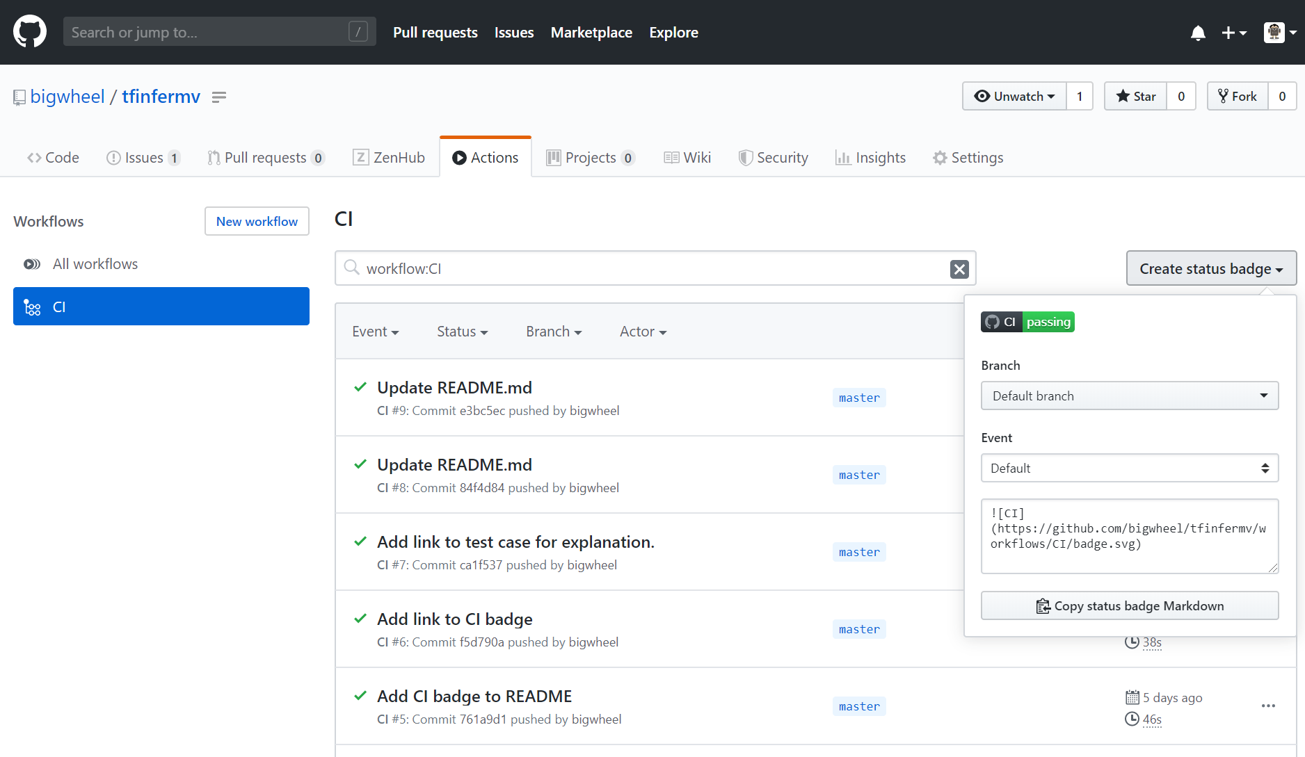Open the user avatar menu
Screen dimensions: 1305x757
[x=1280, y=32]
